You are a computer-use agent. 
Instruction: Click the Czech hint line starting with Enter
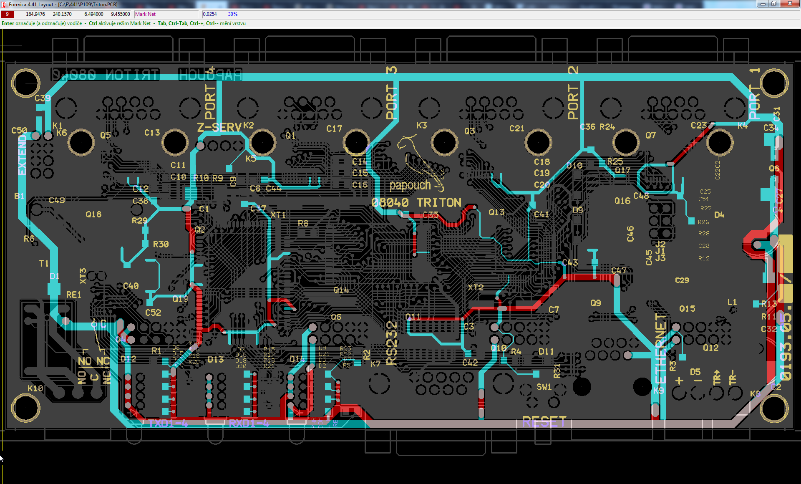[123, 23]
